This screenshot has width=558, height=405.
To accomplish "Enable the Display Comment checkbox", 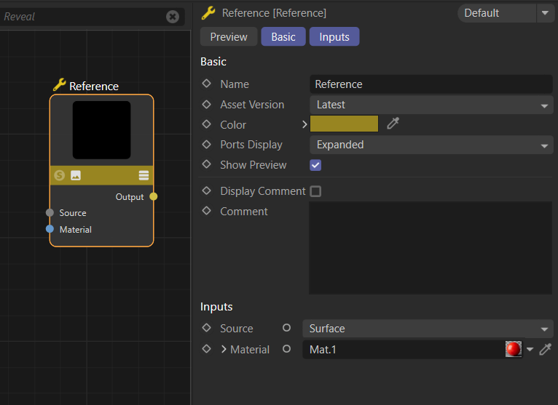I will (315, 191).
